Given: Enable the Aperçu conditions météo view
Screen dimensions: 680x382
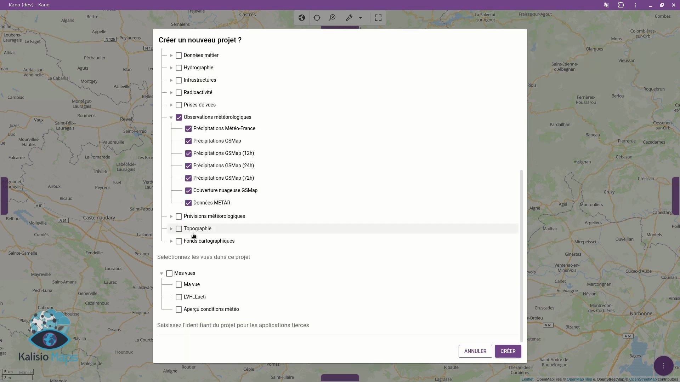Looking at the screenshot, I should pyautogui.click(x=179, y=309).
